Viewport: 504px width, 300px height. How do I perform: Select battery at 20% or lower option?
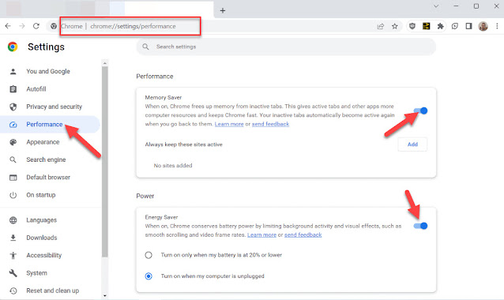[x=149, y=255]
